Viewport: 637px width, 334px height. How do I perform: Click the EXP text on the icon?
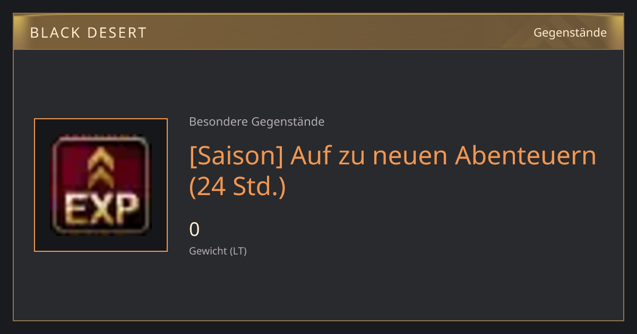pyautogui.click(x=101, y=210)
